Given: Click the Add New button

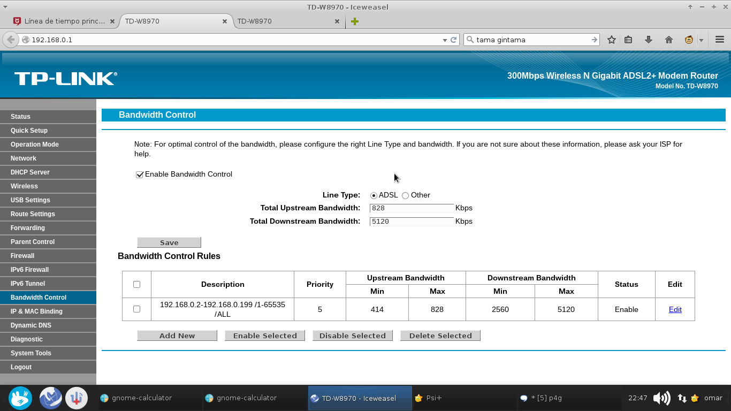Looking at the screenshot, I should pos(177,336).
